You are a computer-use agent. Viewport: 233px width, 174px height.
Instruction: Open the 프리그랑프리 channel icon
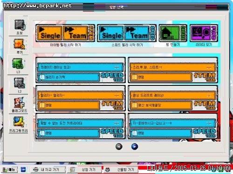(19, 122)
